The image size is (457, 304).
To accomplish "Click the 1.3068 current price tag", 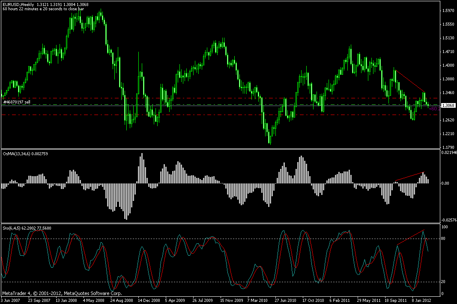I will 448,105.
